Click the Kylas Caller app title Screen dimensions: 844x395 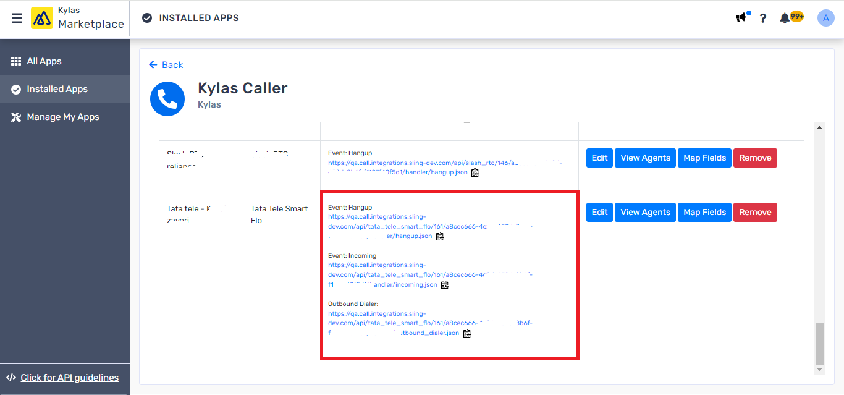[x=243, y=88]
